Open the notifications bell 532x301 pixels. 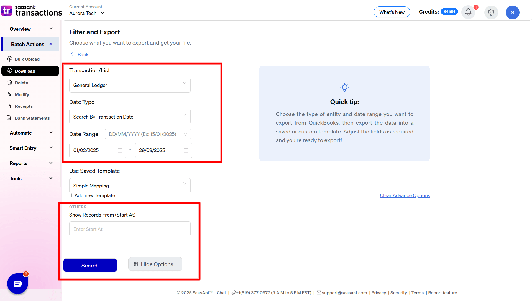468,12
